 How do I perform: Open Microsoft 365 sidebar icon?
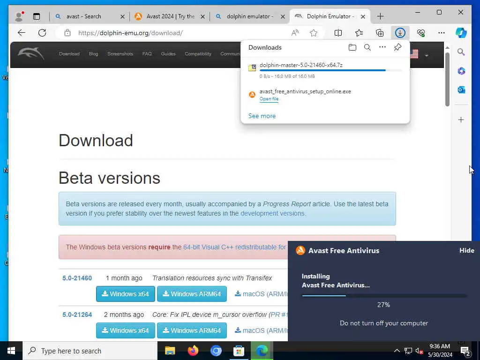point(461,71)
